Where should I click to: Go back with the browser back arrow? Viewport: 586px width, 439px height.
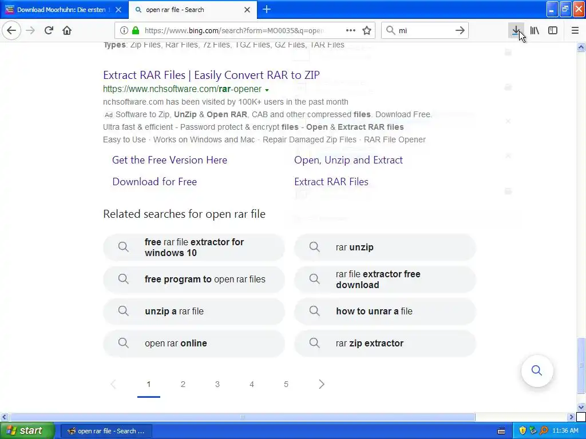(11, 31)
